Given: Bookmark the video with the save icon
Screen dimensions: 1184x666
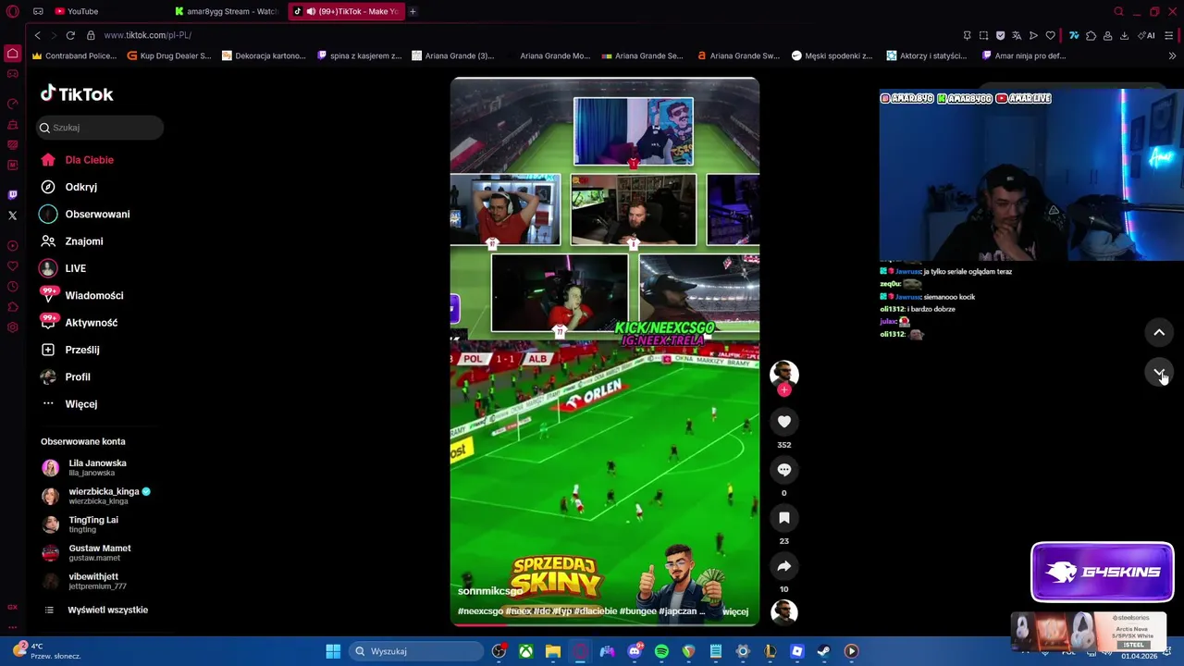Looking at the screenshot, I should coord(784,518).
